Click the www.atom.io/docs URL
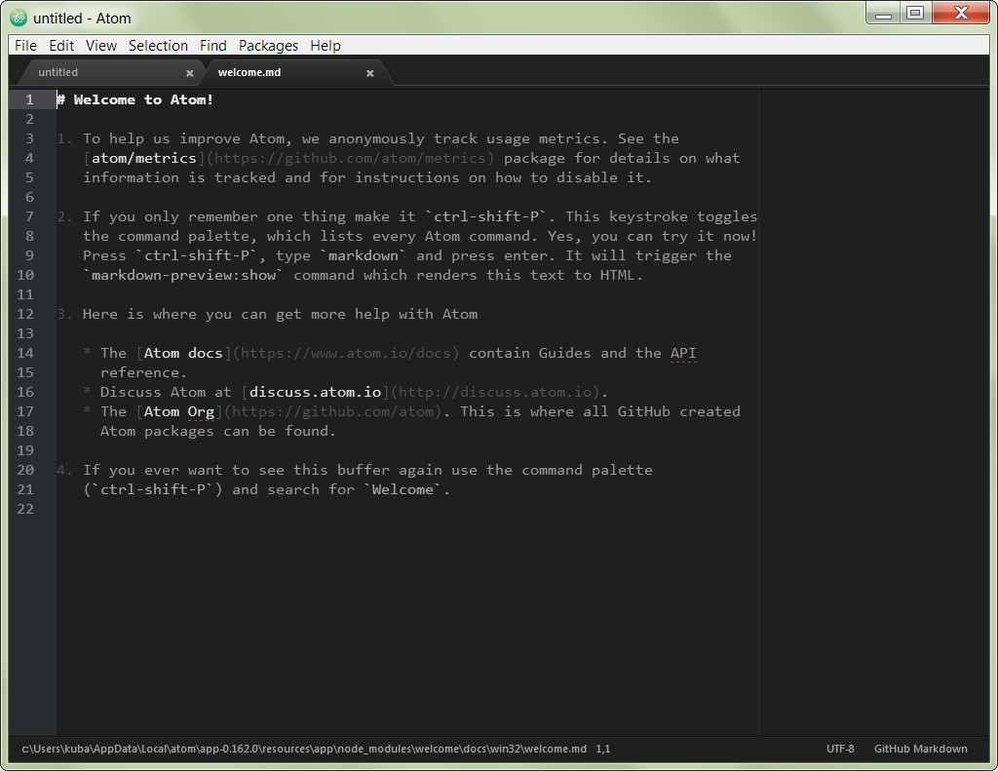 point(346,353)
